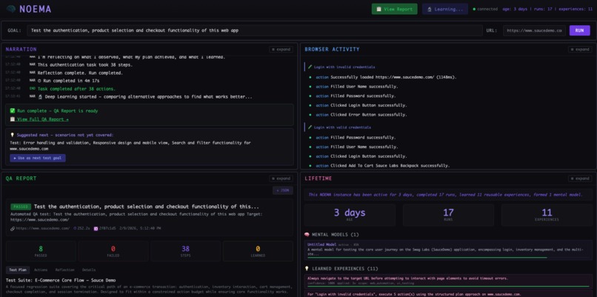597x297 pixels.
Task: Click the confidence bar under Always navigate experience
Action: (447, 286)
